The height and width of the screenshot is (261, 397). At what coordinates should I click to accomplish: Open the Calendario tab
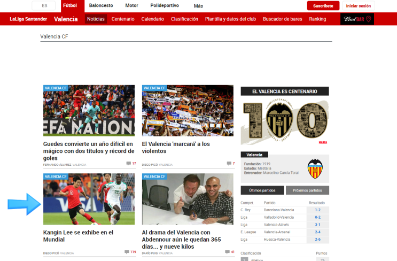153,19
